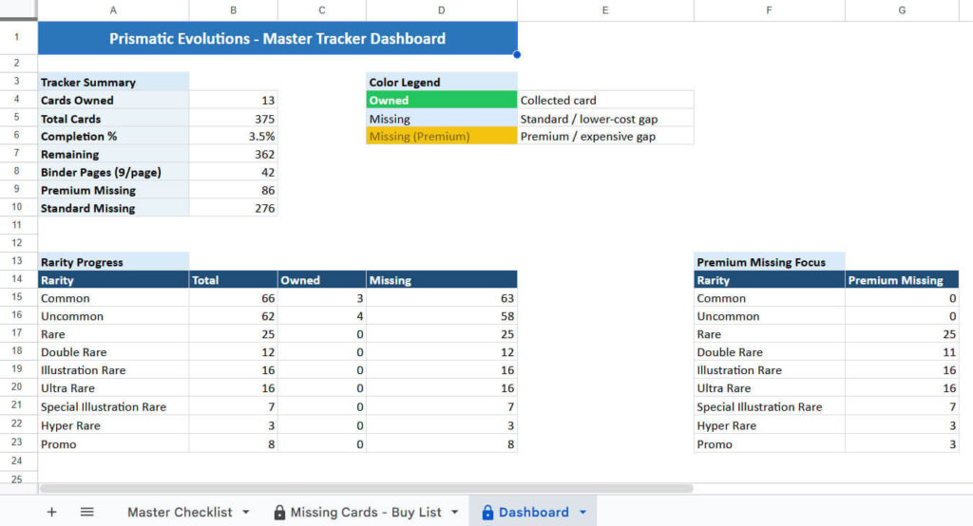The width and height of the screenshot is (973, 526).
Task: Select column D header
Action: [442, 10]
